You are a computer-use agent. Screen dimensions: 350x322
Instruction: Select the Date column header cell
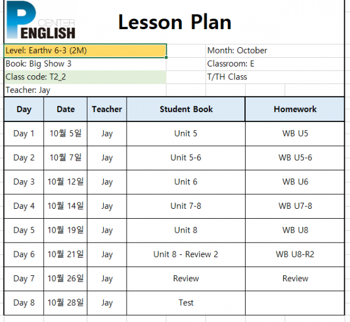pos(65,109)
